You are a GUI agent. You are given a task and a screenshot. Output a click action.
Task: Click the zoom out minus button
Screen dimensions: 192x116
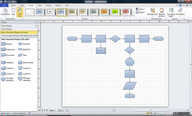159,113
